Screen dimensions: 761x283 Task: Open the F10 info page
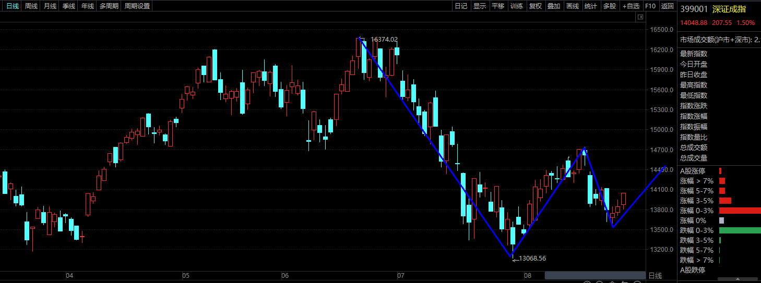pyautogui.click(x=650, y=6)
